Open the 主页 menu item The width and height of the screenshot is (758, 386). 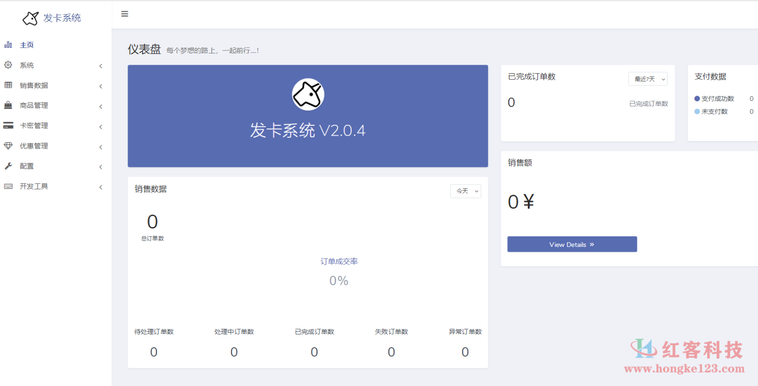27,45
